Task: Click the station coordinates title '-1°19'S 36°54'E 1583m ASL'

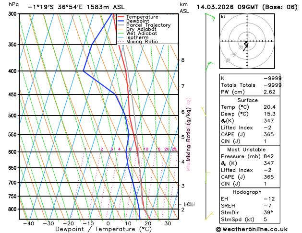Action: [x=76, y=7]
